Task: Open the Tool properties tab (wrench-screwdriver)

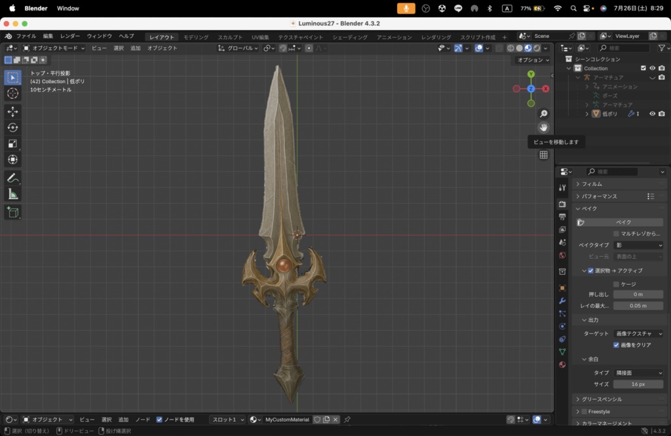Action: (x=562, y=188)
